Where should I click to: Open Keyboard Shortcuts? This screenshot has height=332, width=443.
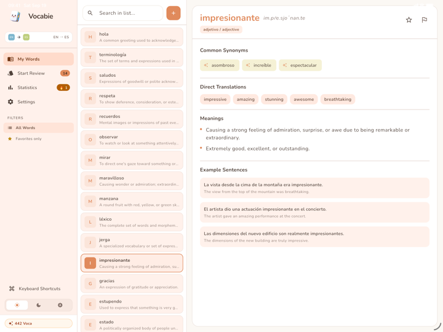click(38, 288)
